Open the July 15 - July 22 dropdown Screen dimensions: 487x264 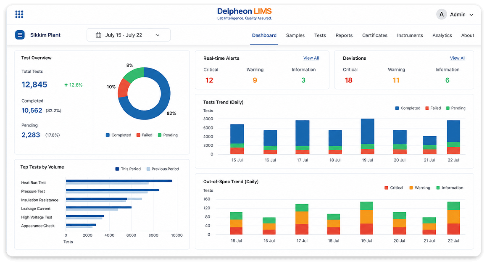[129, 35]
